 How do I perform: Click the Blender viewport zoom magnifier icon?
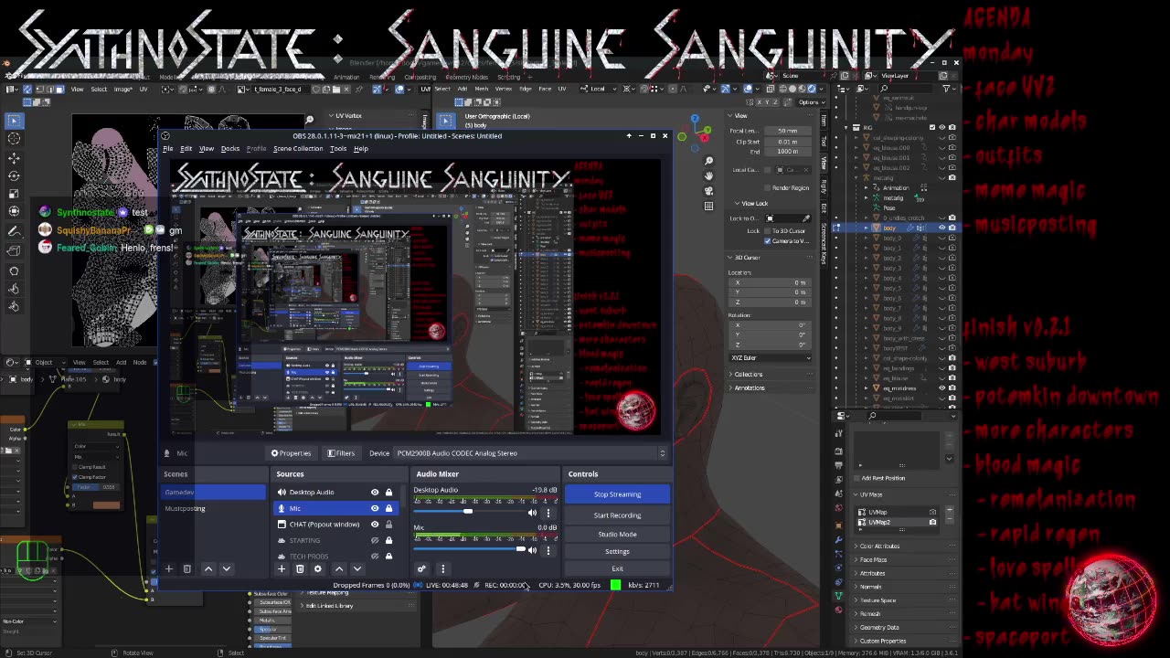[708, 161]
